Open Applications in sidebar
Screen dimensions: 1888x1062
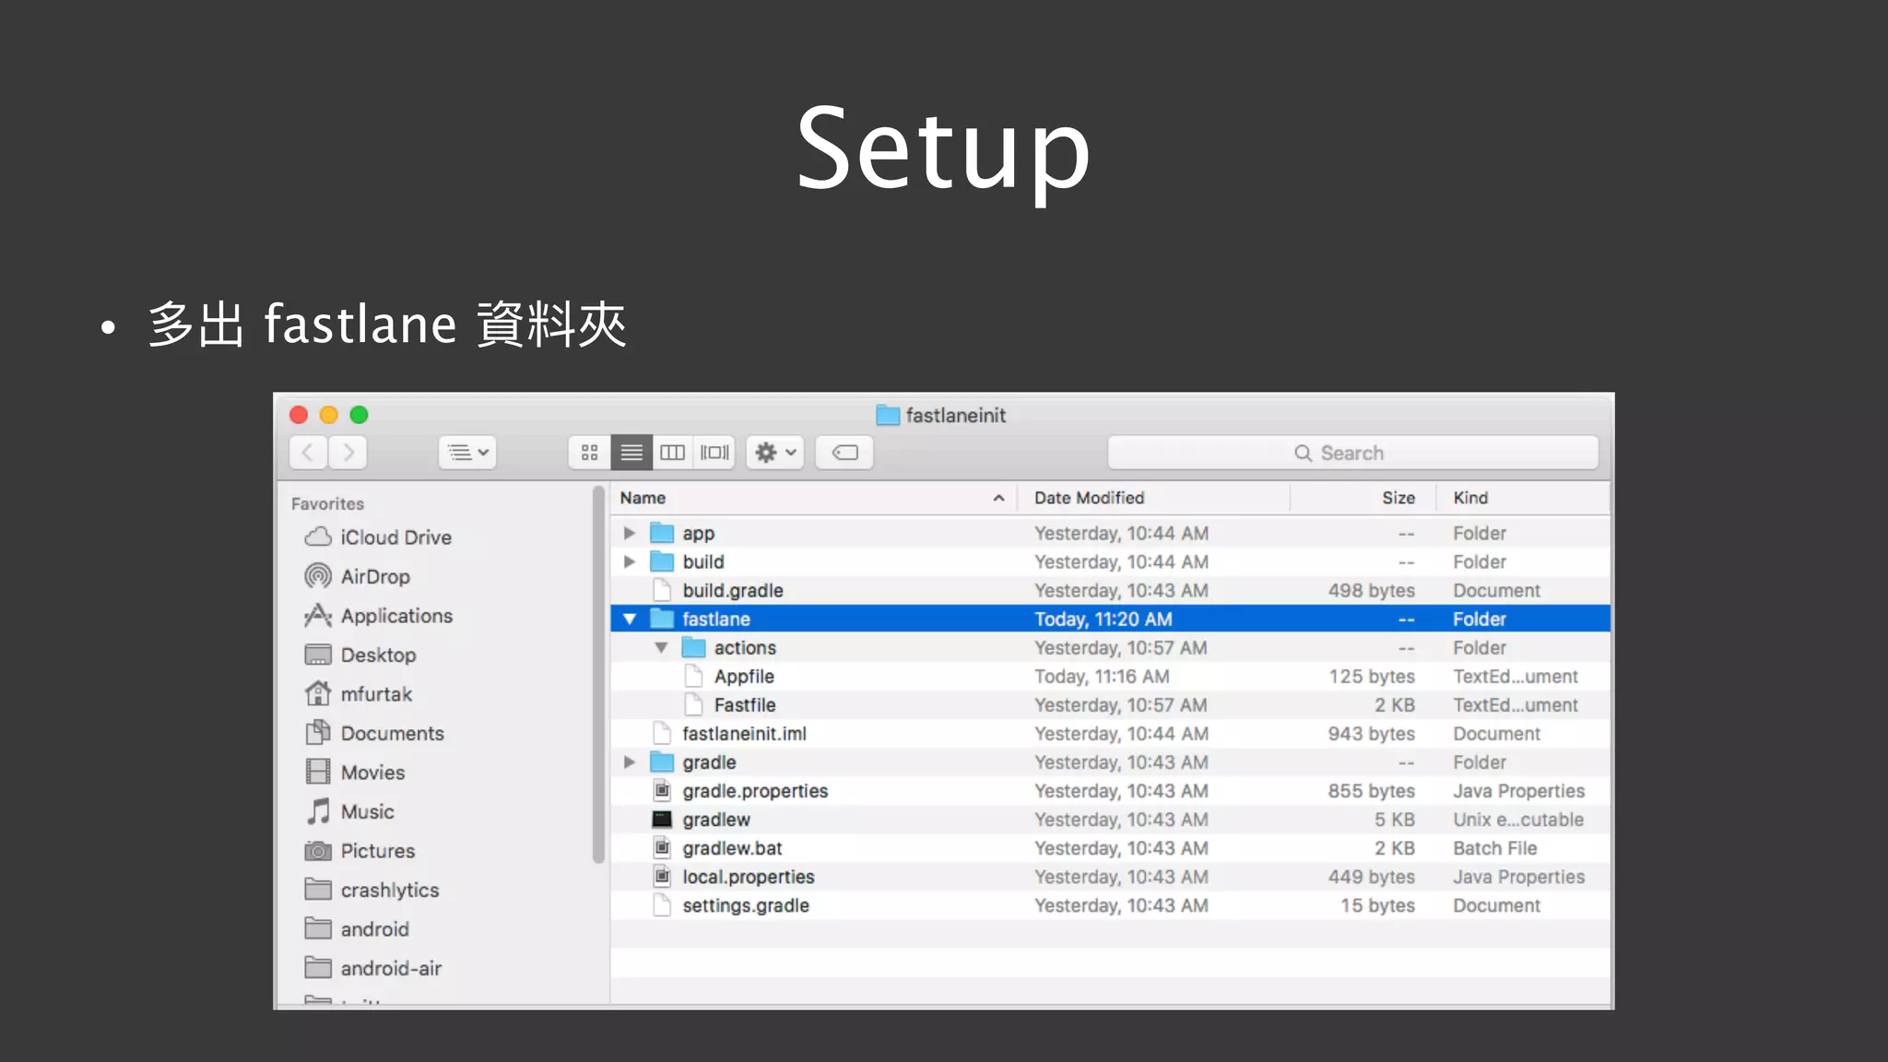[379, 616]
